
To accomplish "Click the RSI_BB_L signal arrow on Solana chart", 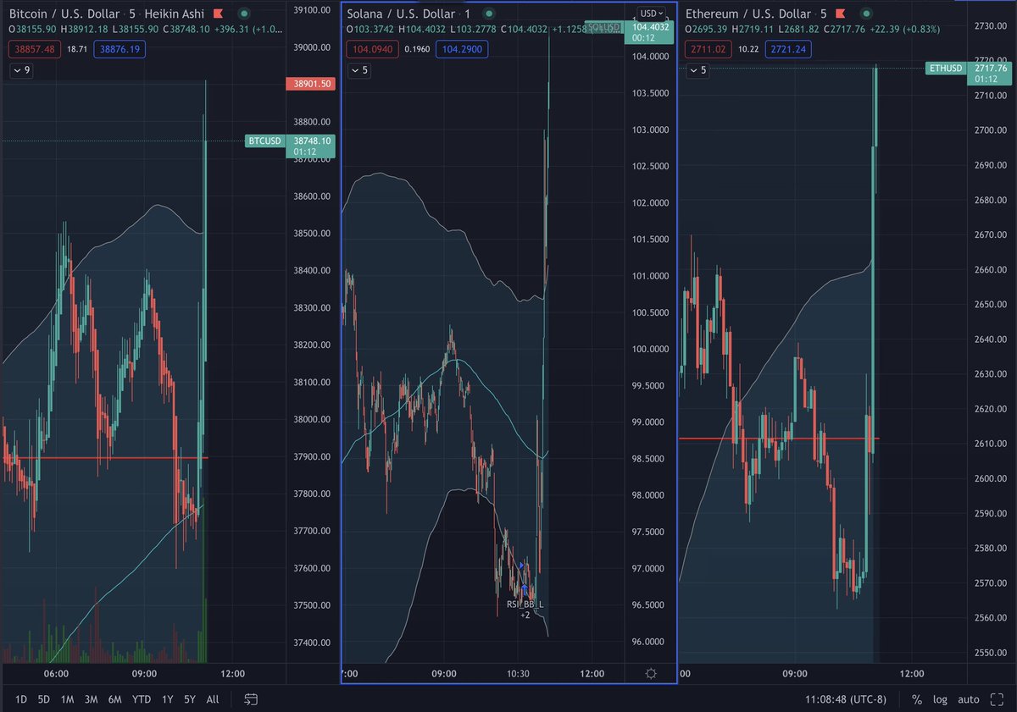I will [x=525, y=588].
